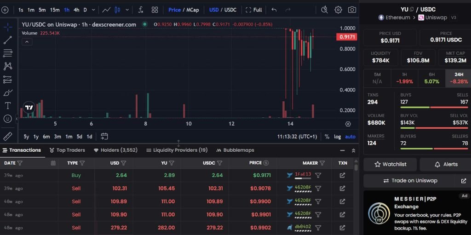Open the emoji sticker tool
Screen dimensions: 471x235
pyautogui.click(x=8, y=119)
